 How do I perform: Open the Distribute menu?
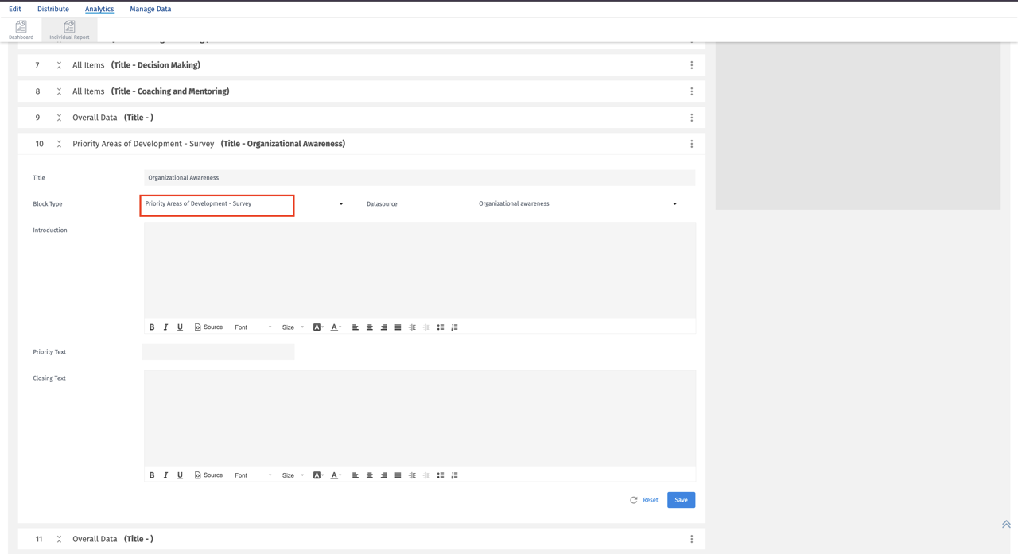52,9
